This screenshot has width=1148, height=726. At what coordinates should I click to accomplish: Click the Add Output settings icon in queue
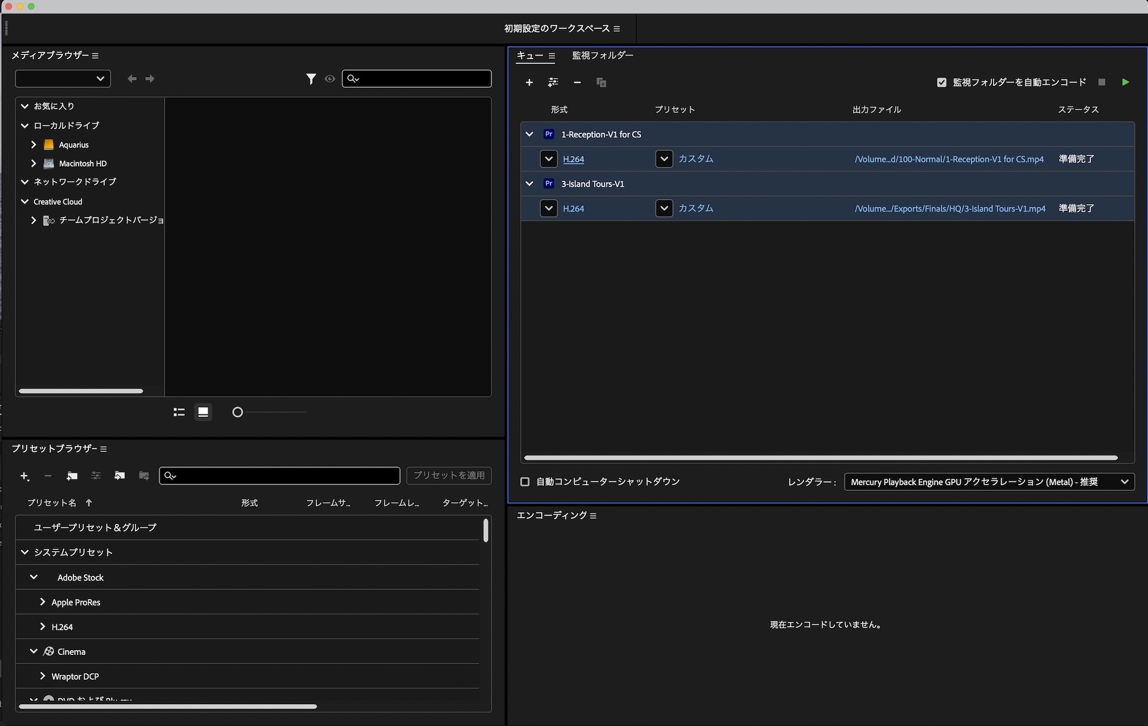553,83
